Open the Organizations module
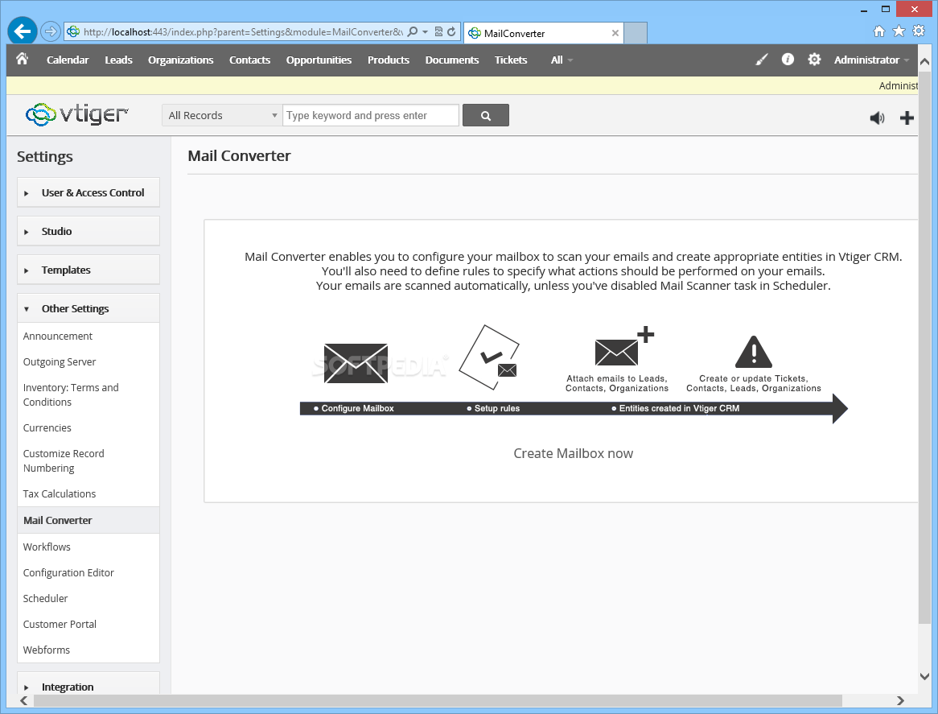The image size is (938, 714). point(181,60)
